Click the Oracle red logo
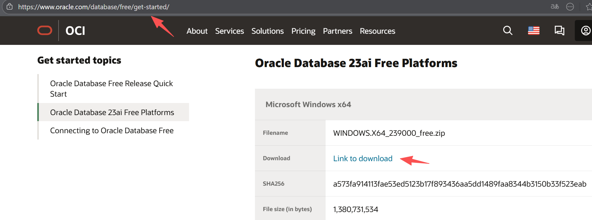This screenshot has height=220, width=592. click(x=45, y=31)
